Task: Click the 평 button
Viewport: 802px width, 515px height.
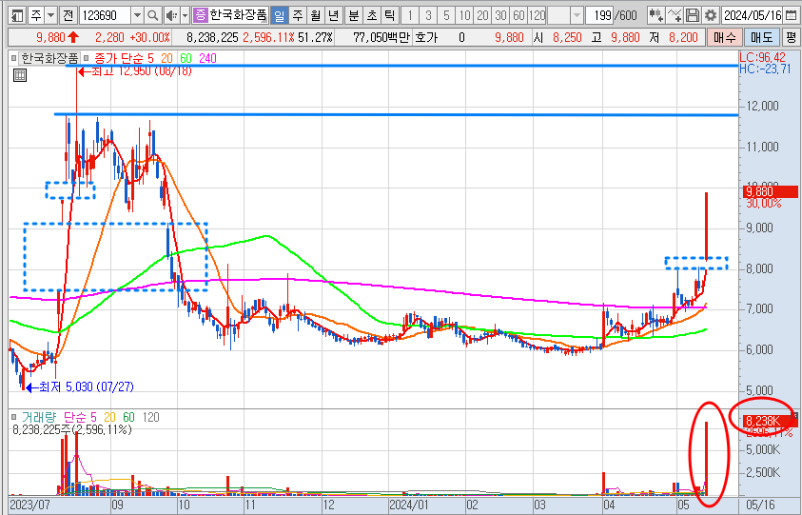Action: pos(792,37)
